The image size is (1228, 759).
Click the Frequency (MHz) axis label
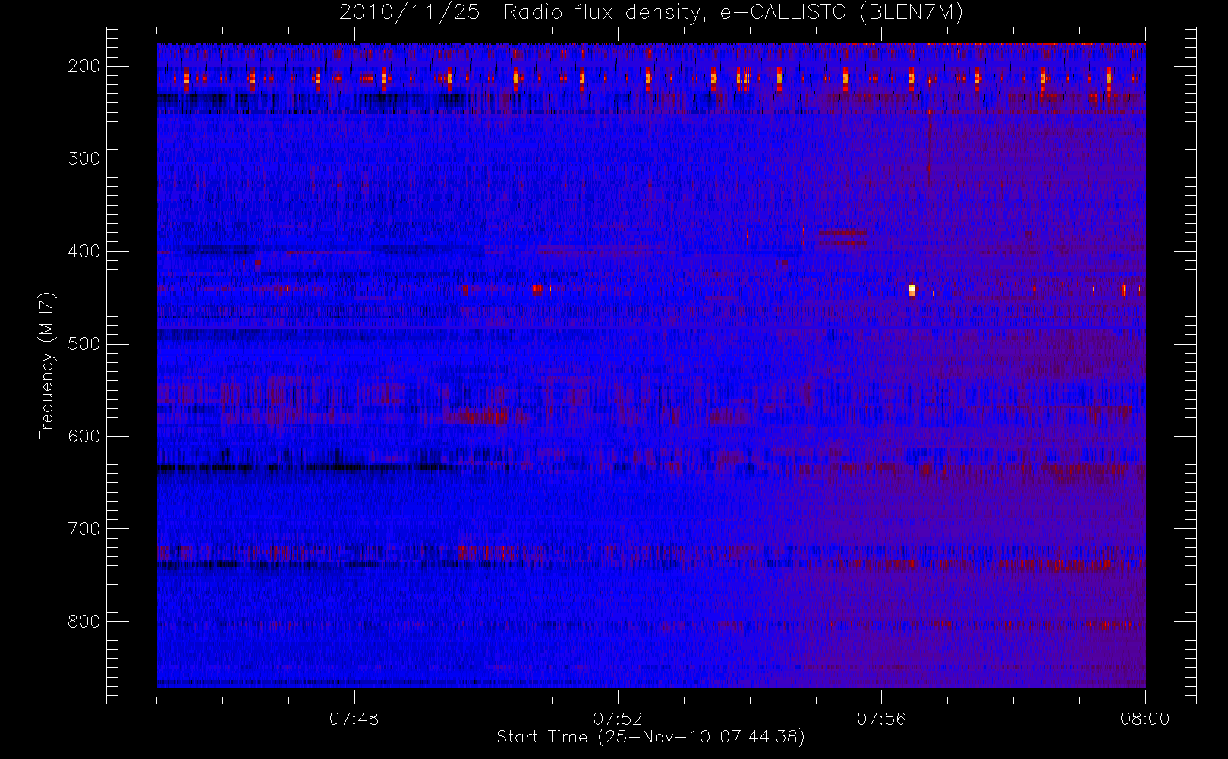(x=47, y=367)
